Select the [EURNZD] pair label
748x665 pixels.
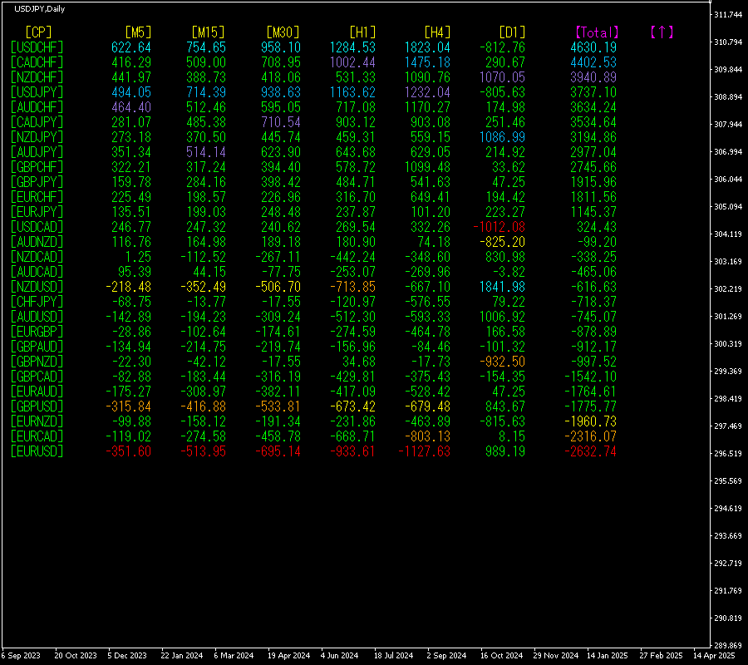click(37, 421)
